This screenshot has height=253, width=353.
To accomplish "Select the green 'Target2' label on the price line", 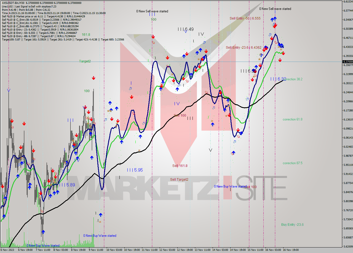I will [x=85, y=61].
